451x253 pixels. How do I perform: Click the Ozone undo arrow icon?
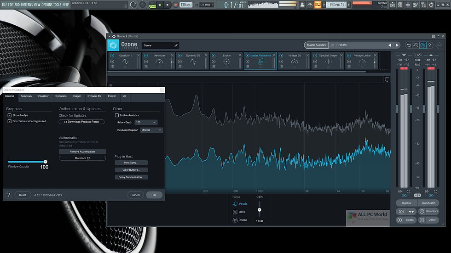pyautogui.click(x=409, y=45)
